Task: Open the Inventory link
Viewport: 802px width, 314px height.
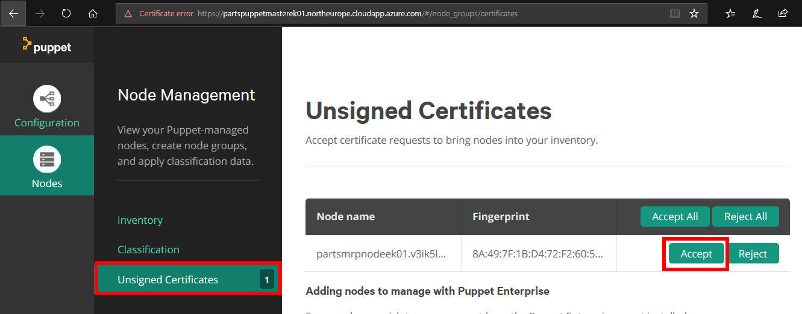Action: pos(140,220)
